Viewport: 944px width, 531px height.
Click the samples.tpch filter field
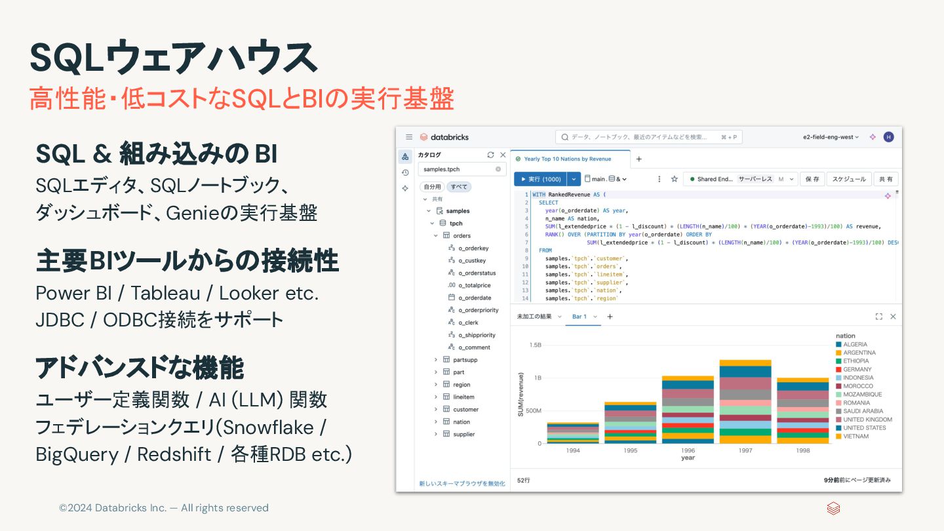(462, 169)
